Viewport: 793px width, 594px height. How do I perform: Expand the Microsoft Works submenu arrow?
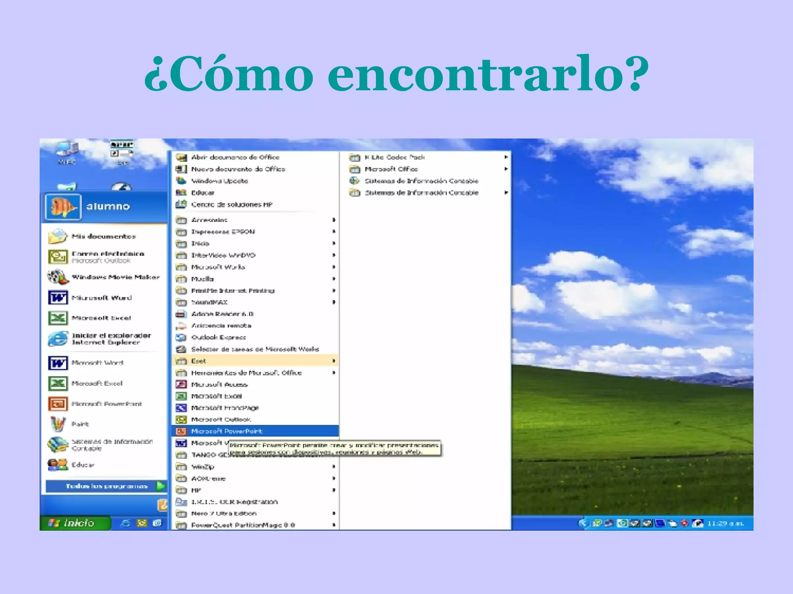point(334,267)
